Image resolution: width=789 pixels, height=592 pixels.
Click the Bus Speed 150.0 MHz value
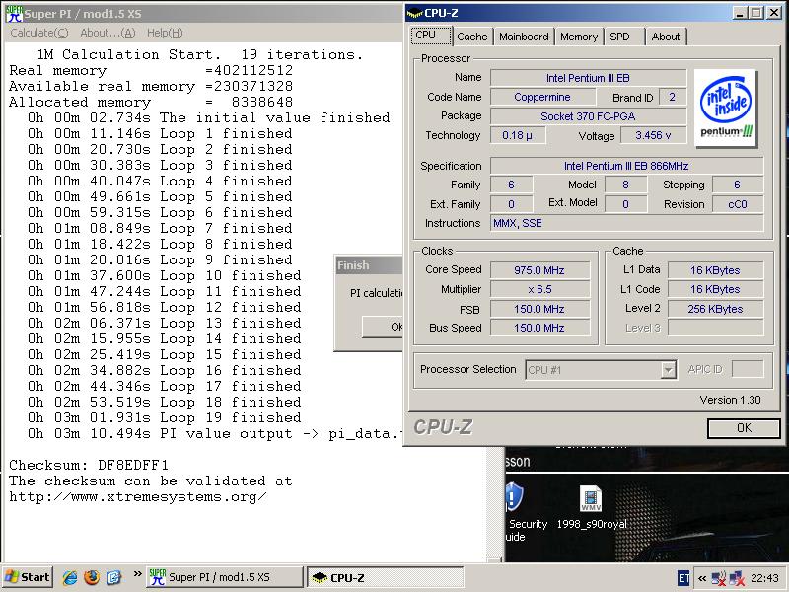click(539, 328)
